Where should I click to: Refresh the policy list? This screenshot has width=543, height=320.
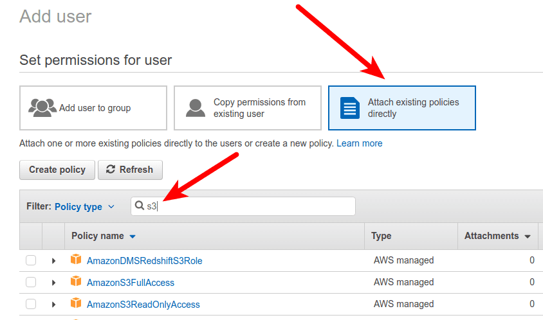(x=130, y=170)
